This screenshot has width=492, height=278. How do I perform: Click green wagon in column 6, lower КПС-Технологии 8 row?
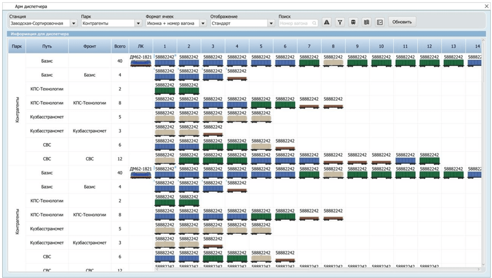[x=285, y=217]
